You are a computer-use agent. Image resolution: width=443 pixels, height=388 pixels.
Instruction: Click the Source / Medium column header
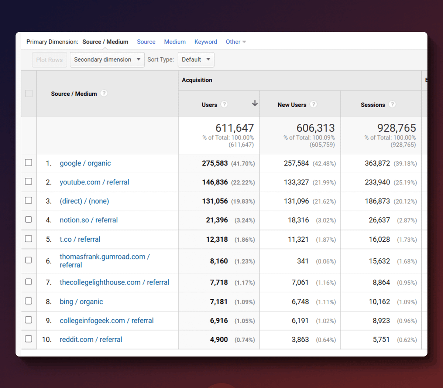pyautogui.click(x=74, y=94)
